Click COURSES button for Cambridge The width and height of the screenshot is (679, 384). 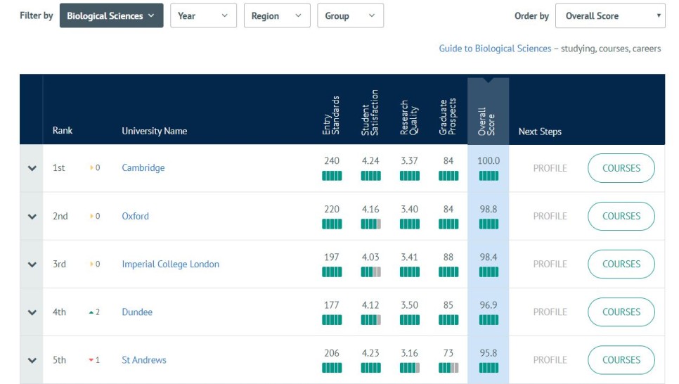pyautogui.click(x=621, y=168)
